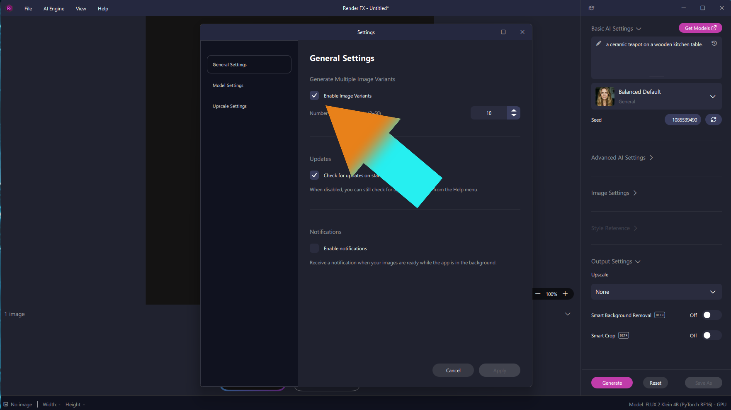The height and width of the screenshot is (410, 731).
Task: Click the learning cap icon in title bar
Action: click(x=592, y=8)
